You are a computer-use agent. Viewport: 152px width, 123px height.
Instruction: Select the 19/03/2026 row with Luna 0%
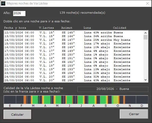coord(73,58)
